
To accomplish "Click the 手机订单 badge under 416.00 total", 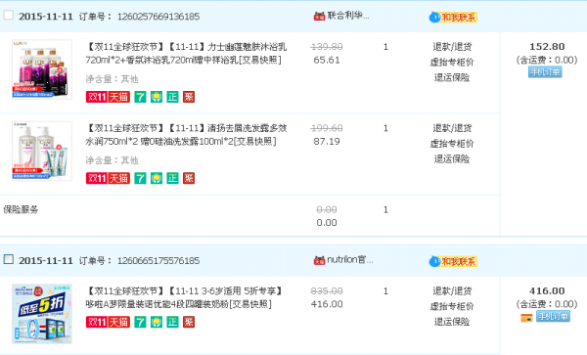I will coord(553,316).
